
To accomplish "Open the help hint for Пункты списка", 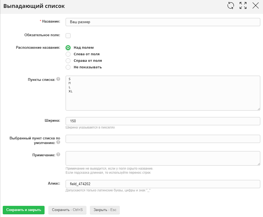I will (58, 79).
